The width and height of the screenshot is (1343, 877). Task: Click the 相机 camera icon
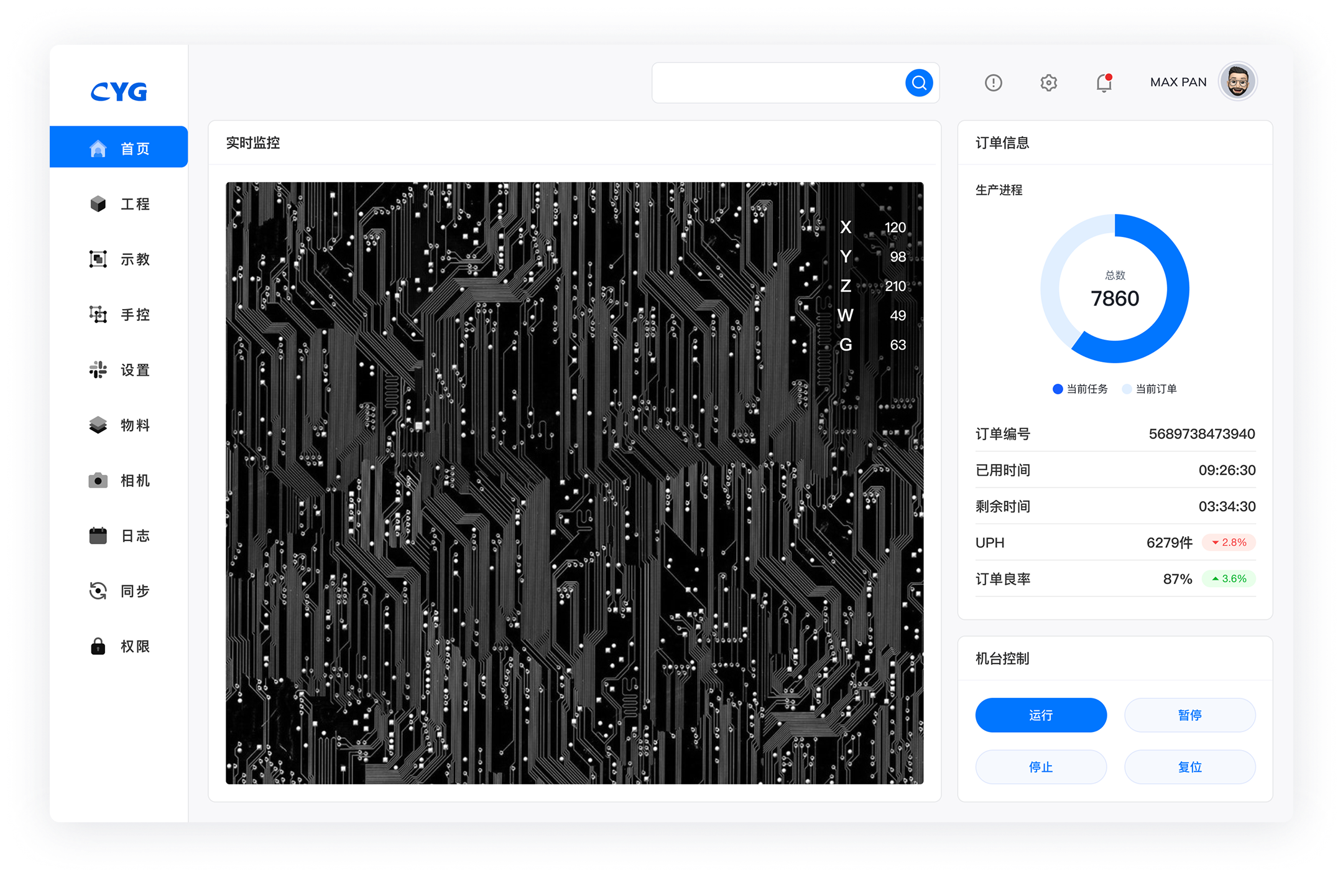click(x=98, y=480)
